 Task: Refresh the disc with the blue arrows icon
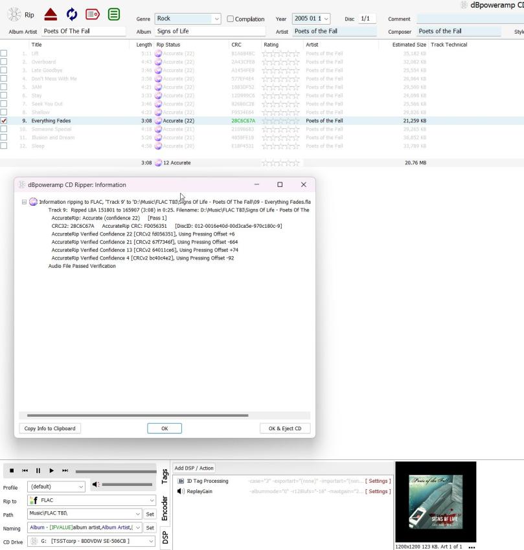click(x=71, y=15)
